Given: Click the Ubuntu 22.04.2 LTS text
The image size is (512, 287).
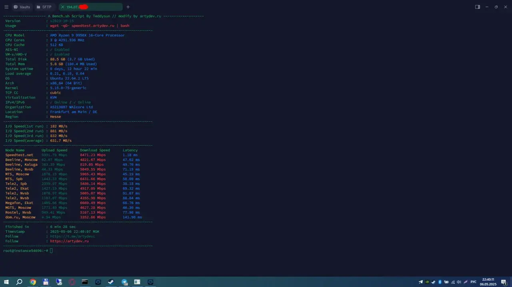Looking at the screenshot, I should pyautogui.click(x=69, y=78).
